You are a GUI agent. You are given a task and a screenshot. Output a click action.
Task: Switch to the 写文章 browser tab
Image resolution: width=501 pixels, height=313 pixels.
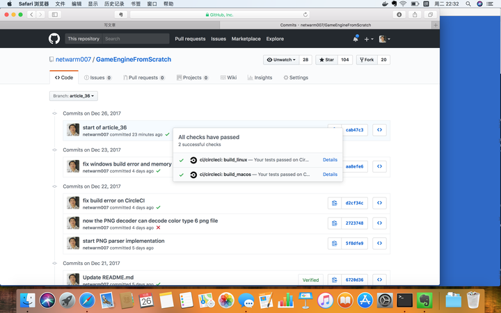(x=110, y=25)
